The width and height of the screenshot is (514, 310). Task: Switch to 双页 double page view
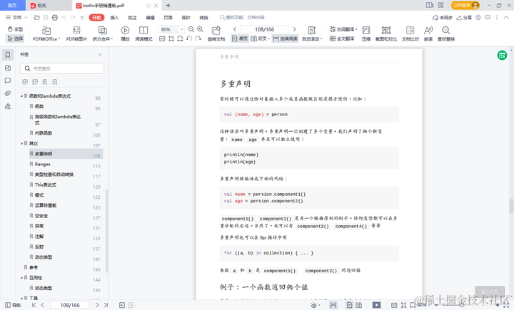click(260, 38)
